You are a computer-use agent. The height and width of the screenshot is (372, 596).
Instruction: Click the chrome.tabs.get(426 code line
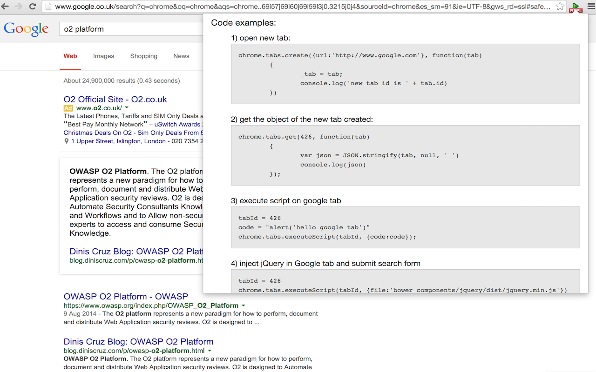click(304, 137)
